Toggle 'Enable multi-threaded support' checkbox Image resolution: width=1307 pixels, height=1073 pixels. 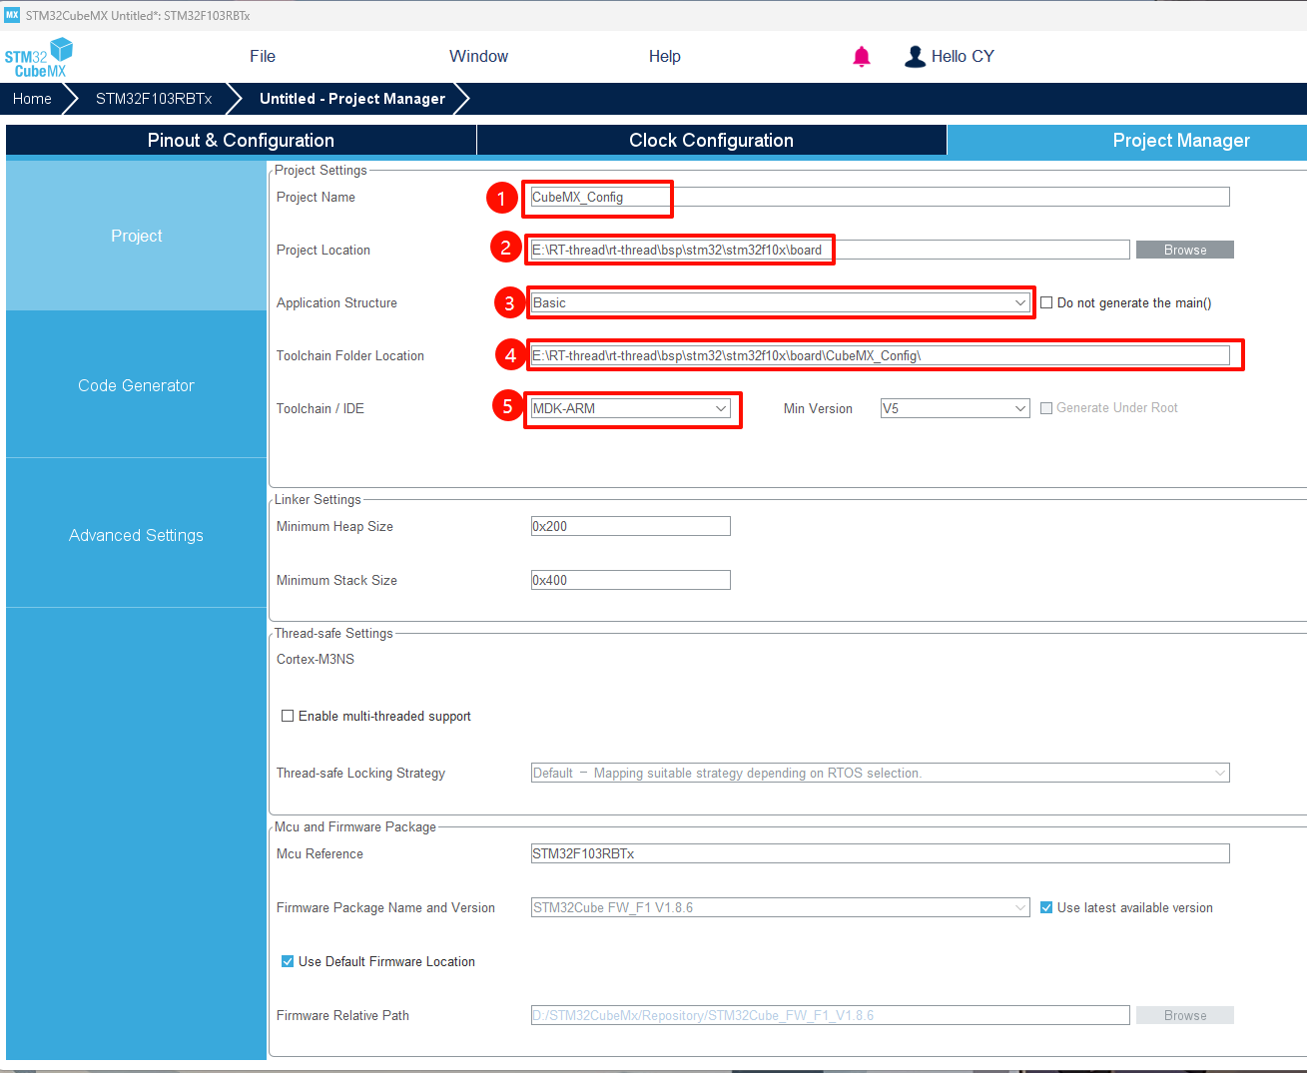tap(288, 716)
